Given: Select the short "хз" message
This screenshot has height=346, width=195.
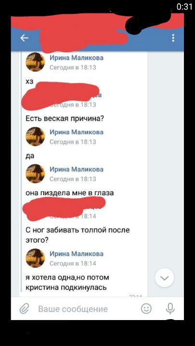Looking at the screenshot, I should pyautogui.click(x=30, y=81).
